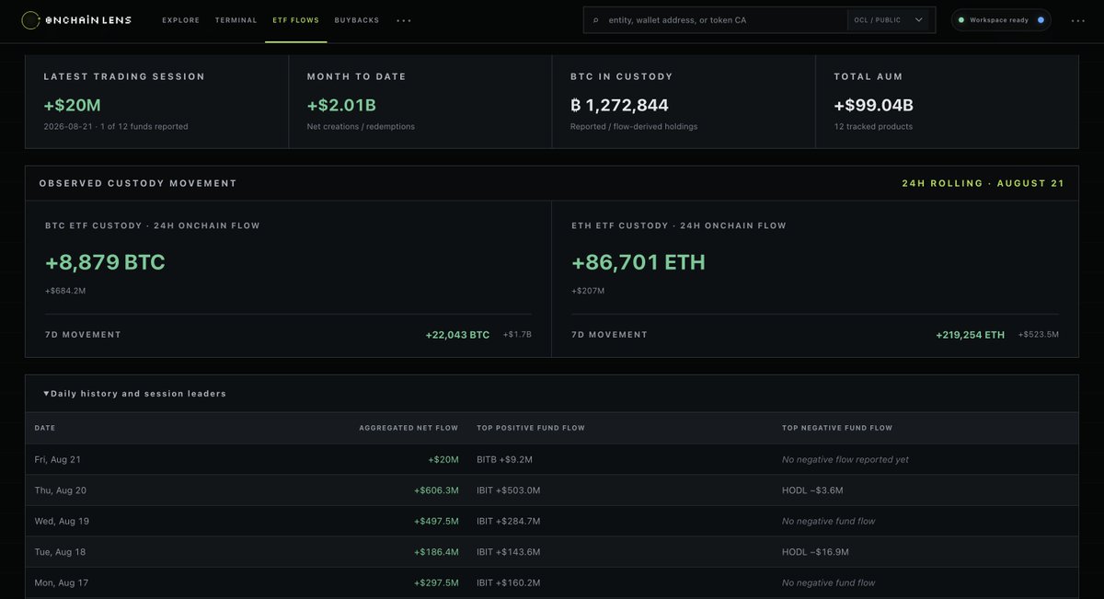Screen dimensions: 1104x599
Task: Open the top-right overflow menu
Action: pyautogui.click(x=1078, y=20)
